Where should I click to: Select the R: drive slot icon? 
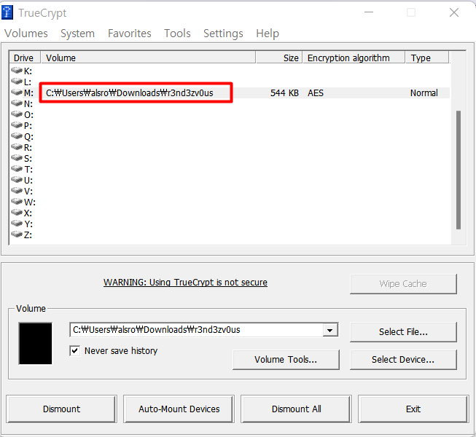(17, 147)
